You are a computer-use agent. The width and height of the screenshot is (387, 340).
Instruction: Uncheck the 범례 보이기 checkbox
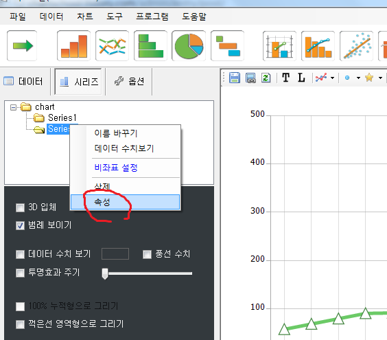click(x=20, y=225)
